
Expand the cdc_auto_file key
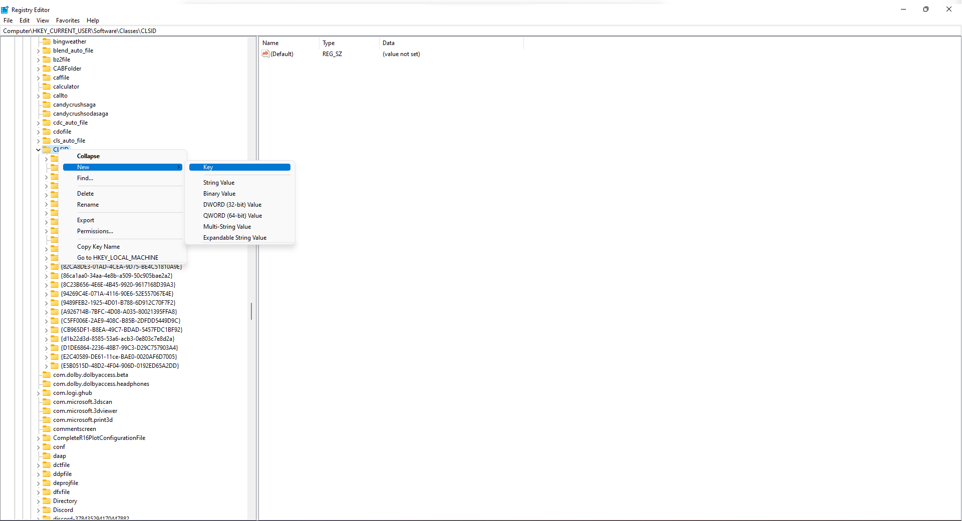pyautogui.click(x=38, y=123)
